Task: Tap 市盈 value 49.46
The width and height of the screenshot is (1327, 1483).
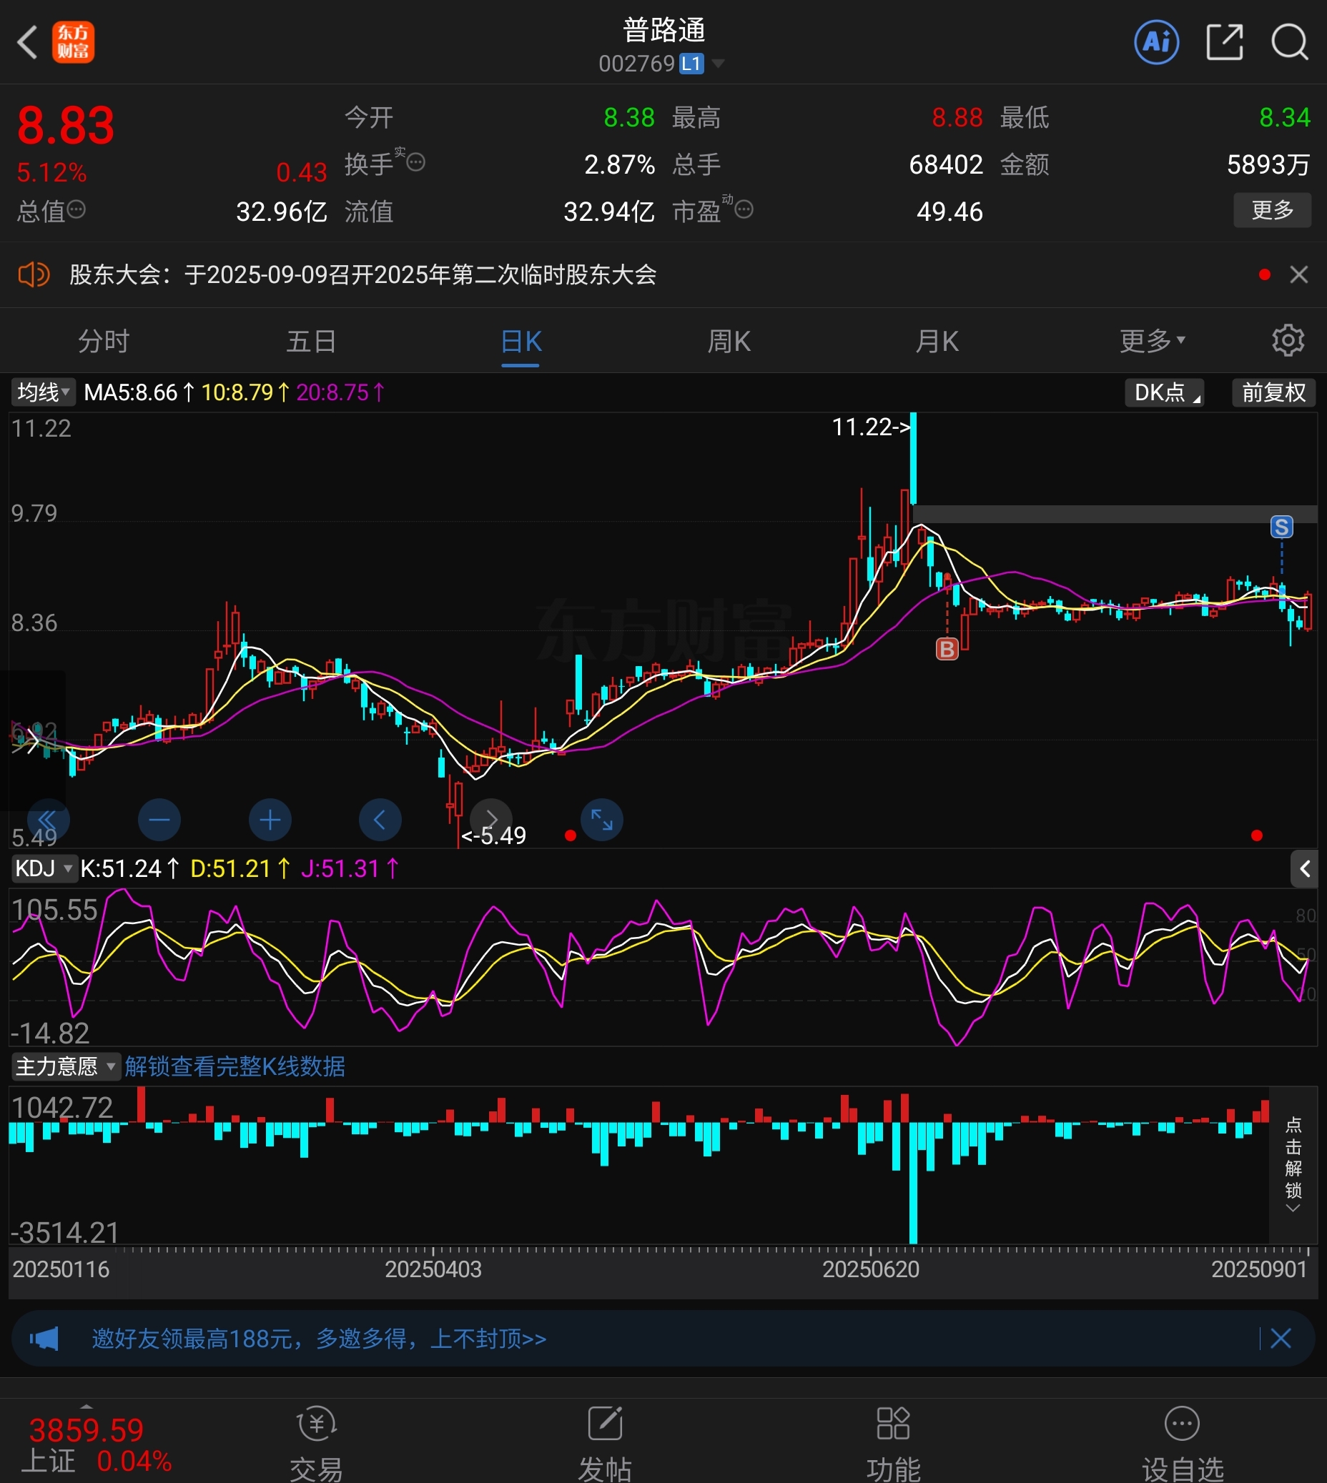Action: [x=949, y=212]
